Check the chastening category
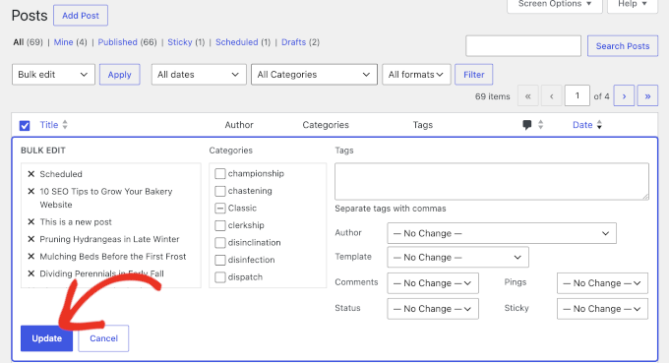Screen dimensions: 669x363 pyautogui.click(x=220, y=191)
